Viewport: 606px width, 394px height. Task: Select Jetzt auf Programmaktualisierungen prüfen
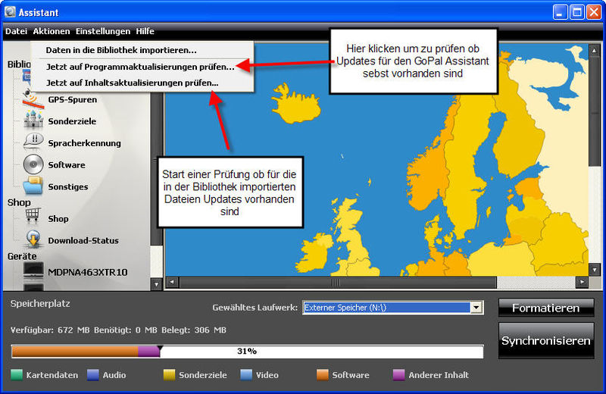pyautogui.click(x=139, y=67)
